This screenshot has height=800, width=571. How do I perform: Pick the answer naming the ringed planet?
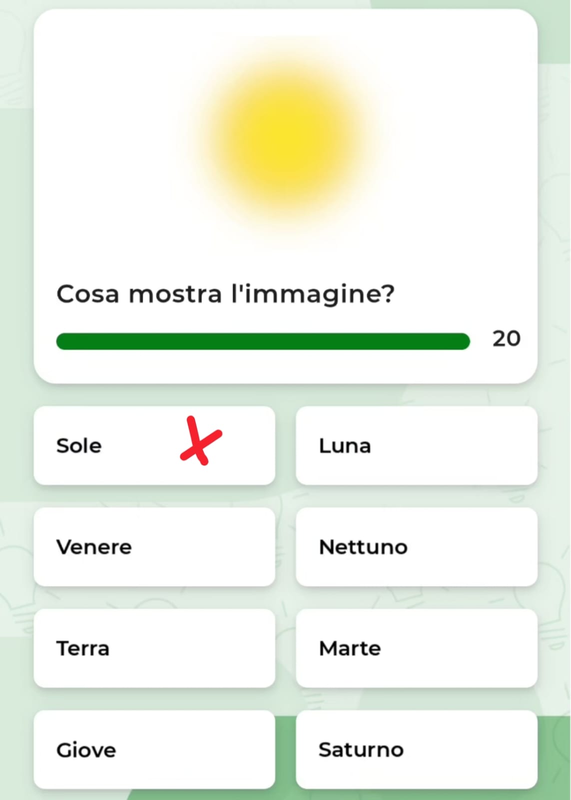click(x=416, y=749)
